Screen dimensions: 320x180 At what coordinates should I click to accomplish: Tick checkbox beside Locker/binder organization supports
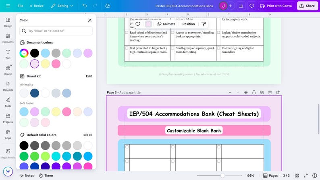pyautogui.click(x=218, y=32)
